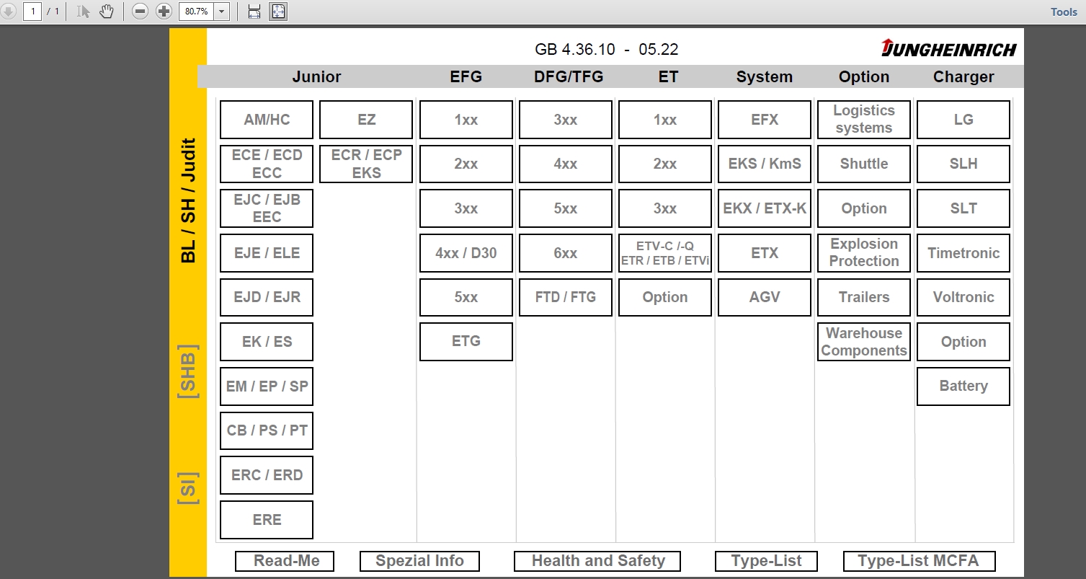Open the EZ Junior category
1086x579 pixels.
(366, 120)
